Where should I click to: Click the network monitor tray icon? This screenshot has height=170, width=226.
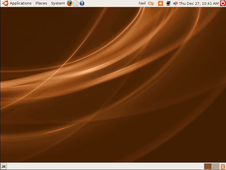coord(168,3)
